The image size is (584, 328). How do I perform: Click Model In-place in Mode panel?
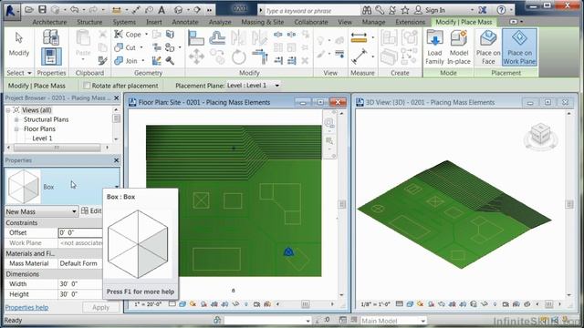click(x=458, y=47)
